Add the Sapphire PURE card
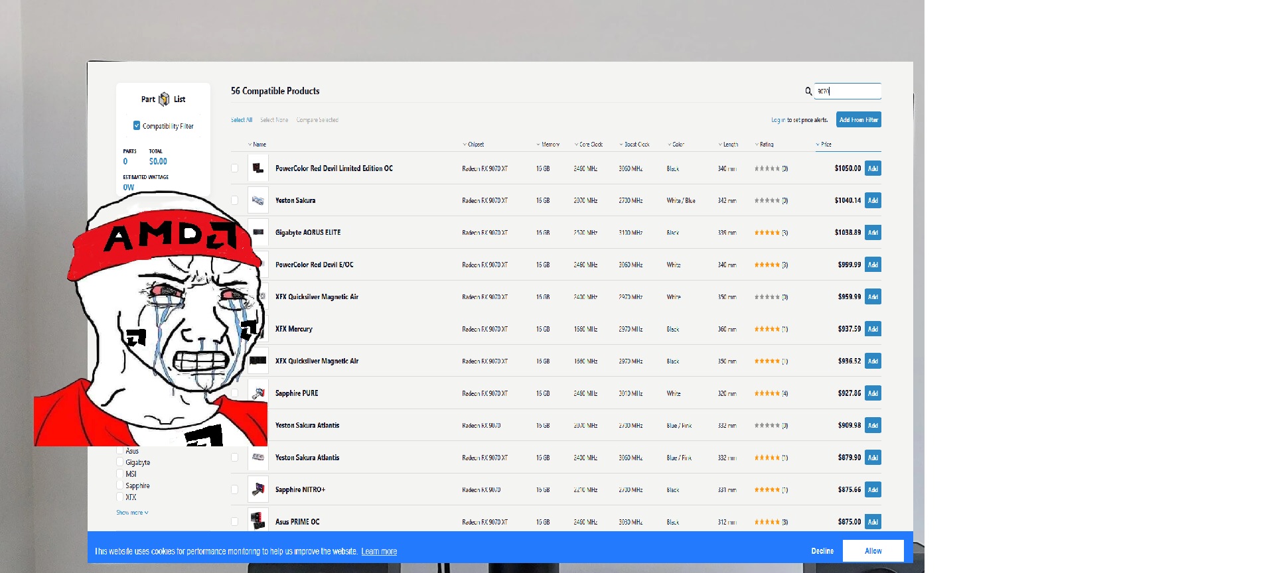1261x573 pixels. tap(873, 393)
